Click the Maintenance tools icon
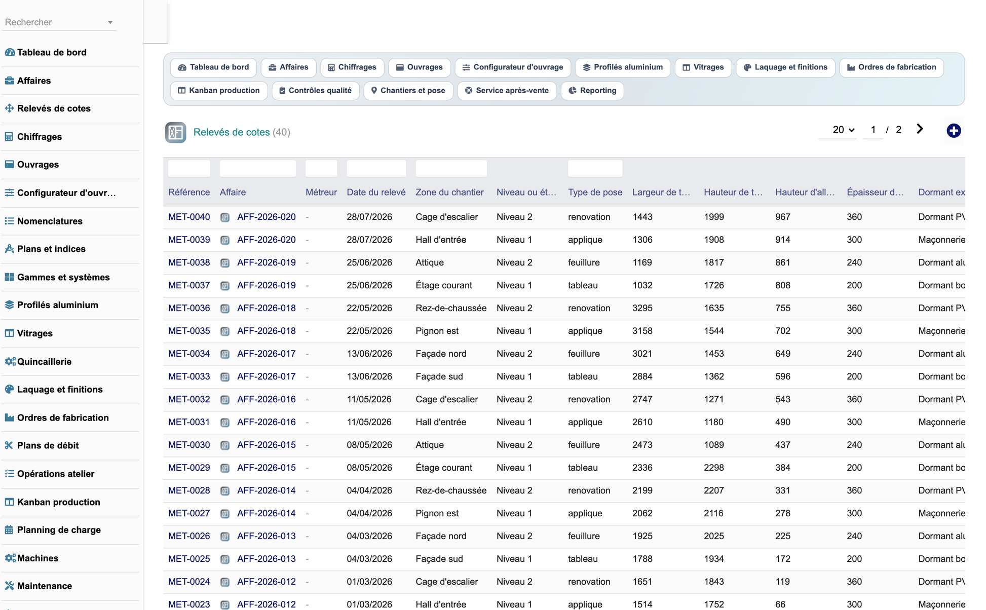 pyautogui.click(x=10, y=586)
